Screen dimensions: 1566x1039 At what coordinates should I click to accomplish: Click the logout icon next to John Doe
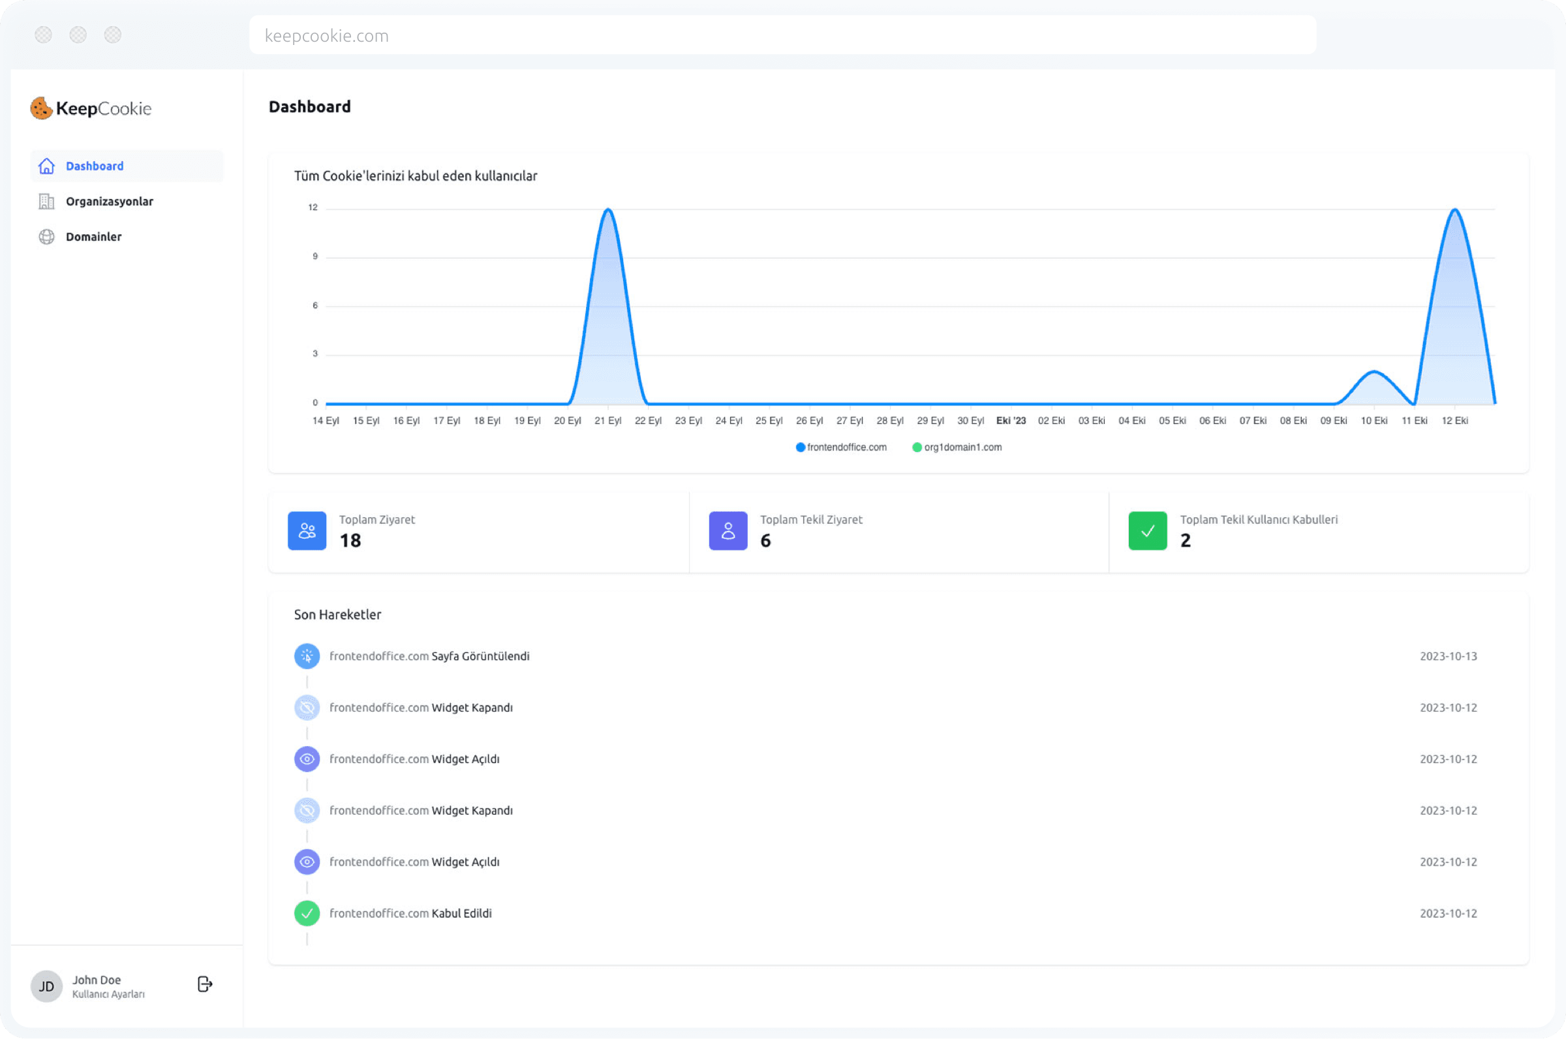pyautogui.click(x=205, y=984)
